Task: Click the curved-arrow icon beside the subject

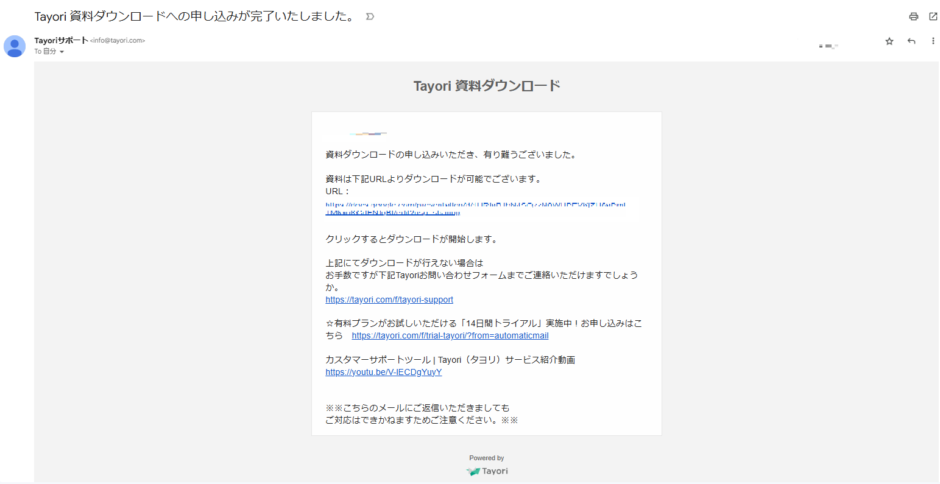Action: (370, 16)
